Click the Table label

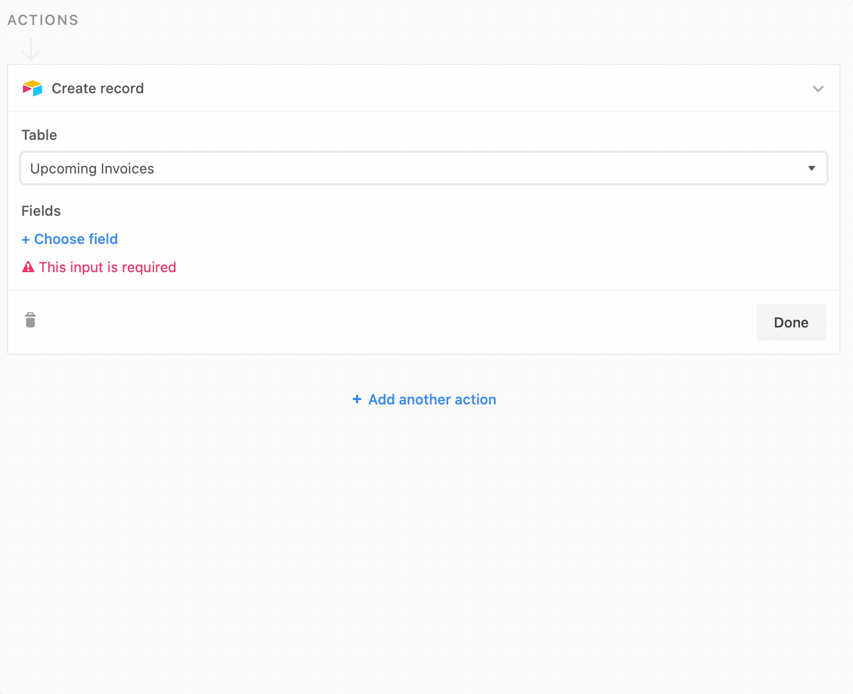click(39, 135)
